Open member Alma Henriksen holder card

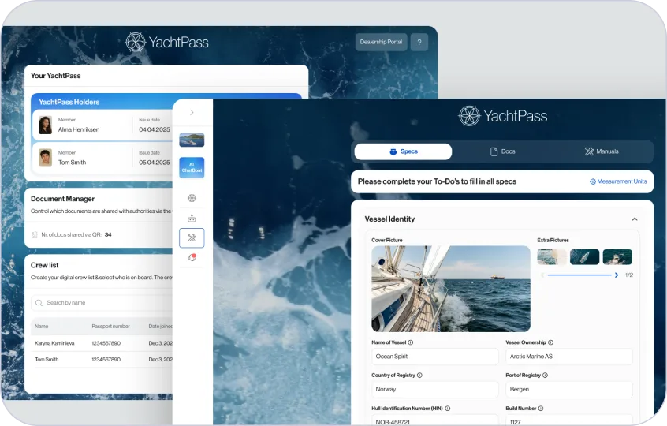point(102,125)
